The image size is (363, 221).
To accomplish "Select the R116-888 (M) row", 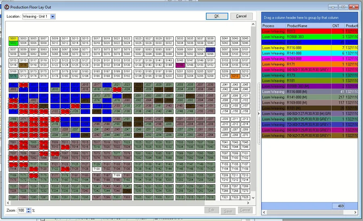I will (x=310, y=92).
